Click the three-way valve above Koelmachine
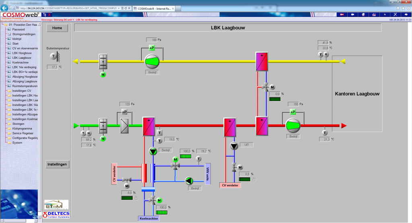 tap(152, 200)
